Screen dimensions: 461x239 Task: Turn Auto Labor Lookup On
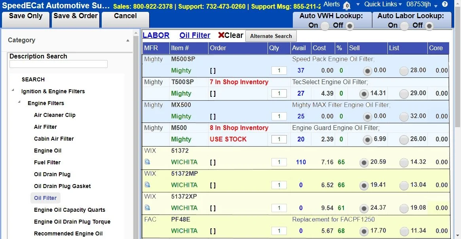[x=404, y=26]
